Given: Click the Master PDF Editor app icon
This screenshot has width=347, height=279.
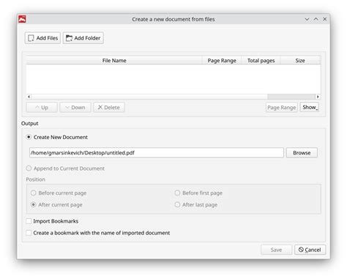Looking at the screenshot, I should tap(22, 19).
